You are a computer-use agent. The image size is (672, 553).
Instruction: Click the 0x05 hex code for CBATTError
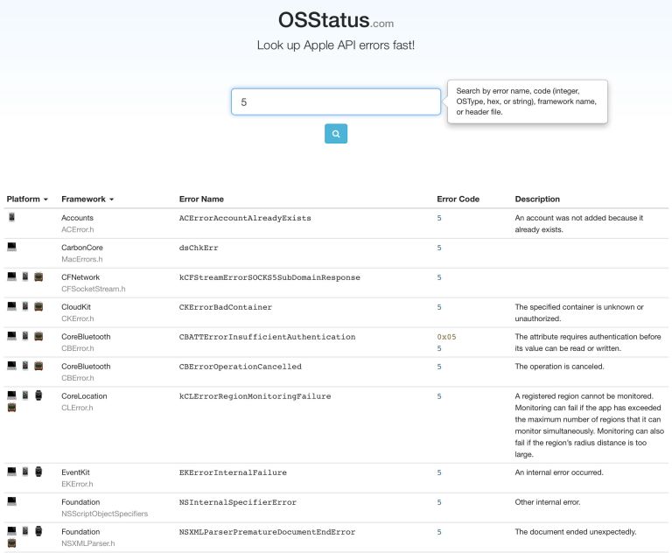446,337
